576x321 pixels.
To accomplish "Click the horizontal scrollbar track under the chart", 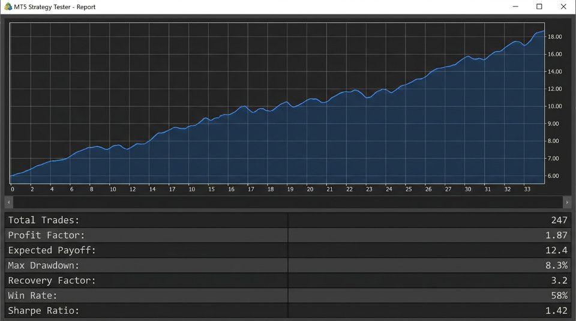I will [x=288, y=202].
